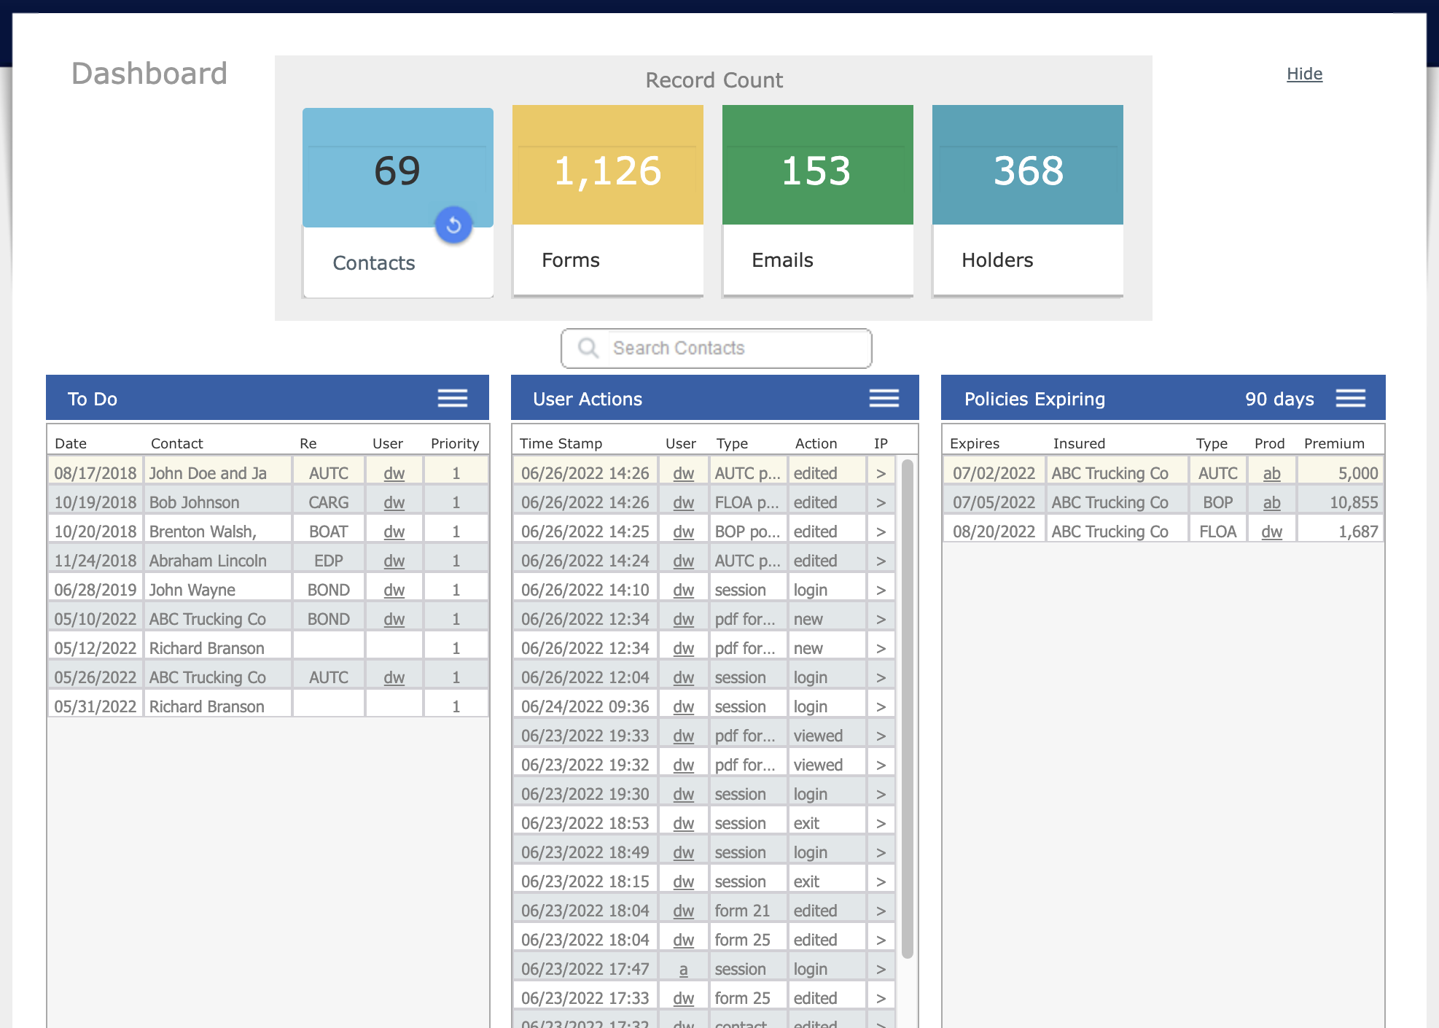Open the Forms record count card
The image size is (1439, 1028).
tap(608, 200)
